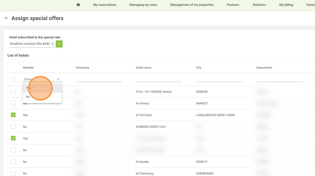Click the Username filter input field
The width and height of the screenshot is (315, 176).
coord(99,79)
